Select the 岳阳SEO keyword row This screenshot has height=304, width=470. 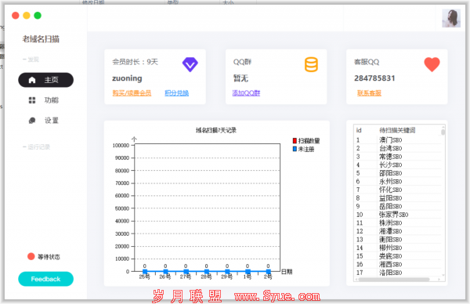pos(397,206)
